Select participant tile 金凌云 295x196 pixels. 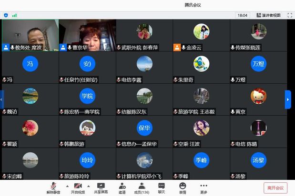point(201,35)
